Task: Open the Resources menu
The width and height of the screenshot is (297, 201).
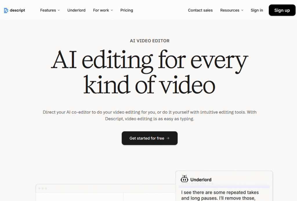Action: pyautogui.click(x=230, y=10)
